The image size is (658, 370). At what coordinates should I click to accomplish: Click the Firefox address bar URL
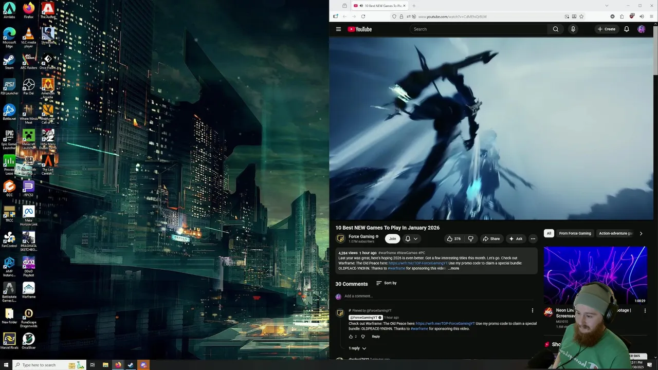tap(452, 16)
